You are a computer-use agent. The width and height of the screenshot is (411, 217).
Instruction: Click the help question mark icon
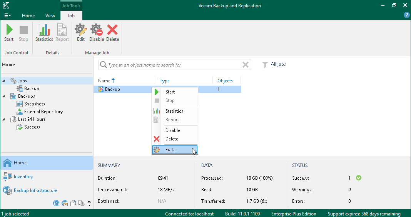(406, 15)
